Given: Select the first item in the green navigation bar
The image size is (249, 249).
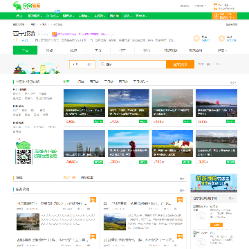Looking at the screenshot, I should (x=19, y=16).
